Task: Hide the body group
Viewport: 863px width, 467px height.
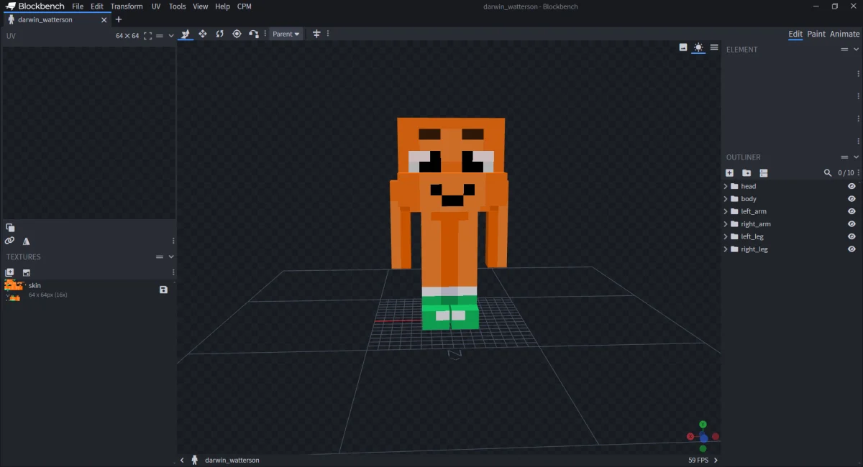Action: pyautogui.click(x=851, y=199)
